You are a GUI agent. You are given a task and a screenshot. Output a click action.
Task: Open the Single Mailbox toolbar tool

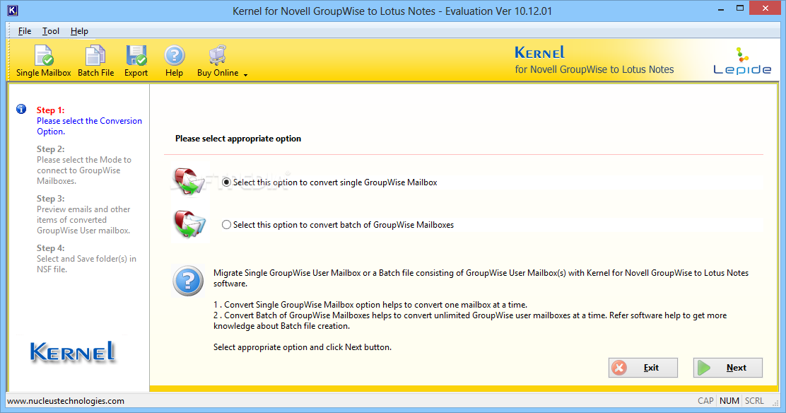(44, 62)
